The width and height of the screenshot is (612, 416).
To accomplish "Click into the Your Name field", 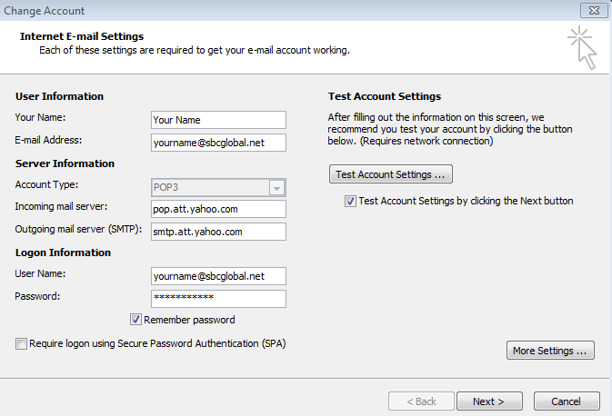I will (218, 120).
